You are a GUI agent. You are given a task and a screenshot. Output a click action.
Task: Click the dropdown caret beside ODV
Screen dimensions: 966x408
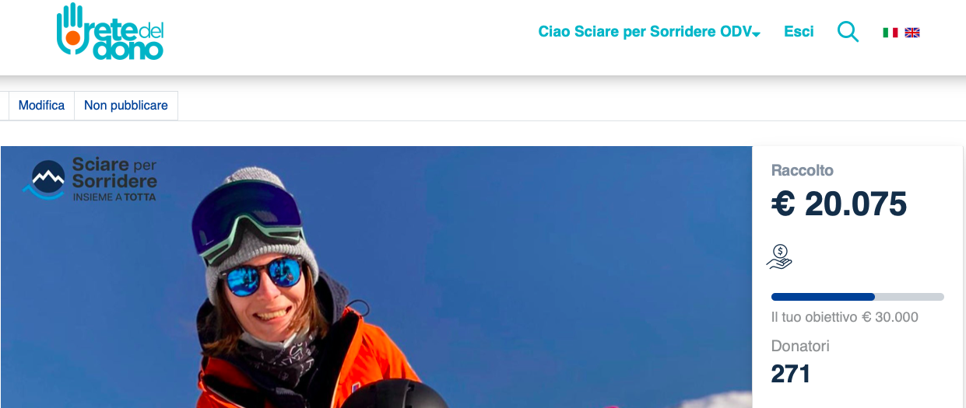pos(757,33)
